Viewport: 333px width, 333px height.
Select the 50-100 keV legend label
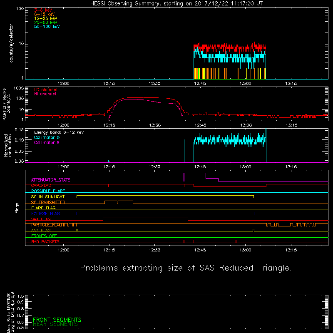tap(47, 27)
